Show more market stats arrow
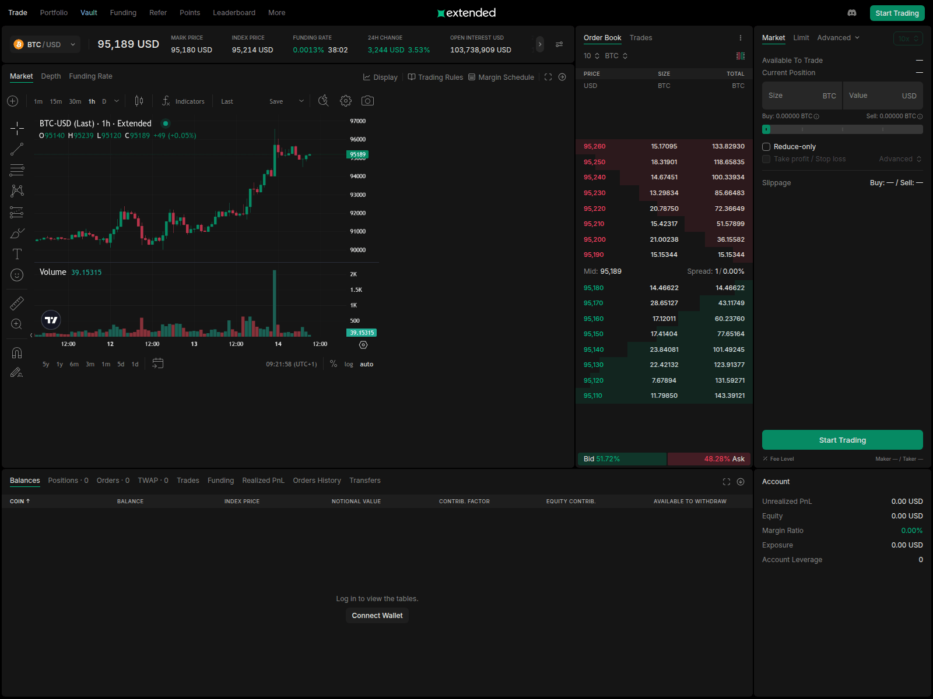933x699 pixels. 540,44
